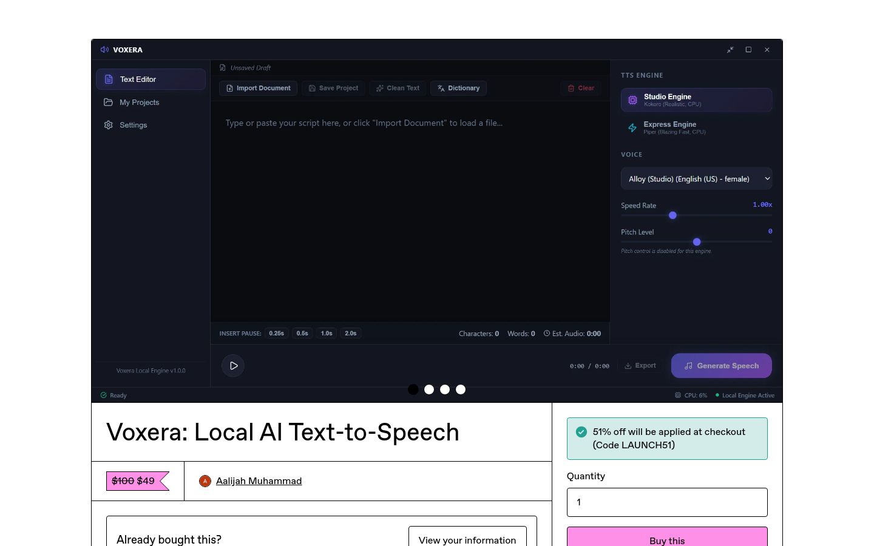Click the Pitch Level slider handle

[697, 242]
